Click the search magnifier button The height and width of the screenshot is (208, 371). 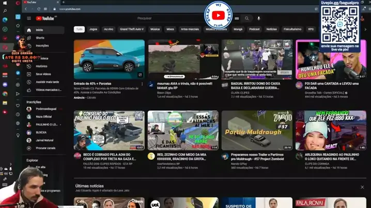[247, 19]
